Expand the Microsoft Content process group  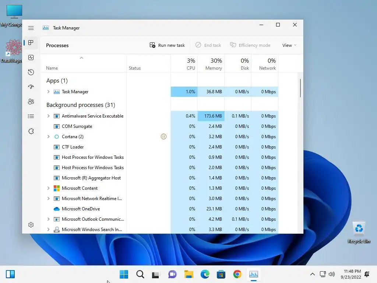[x=48, y=188]
